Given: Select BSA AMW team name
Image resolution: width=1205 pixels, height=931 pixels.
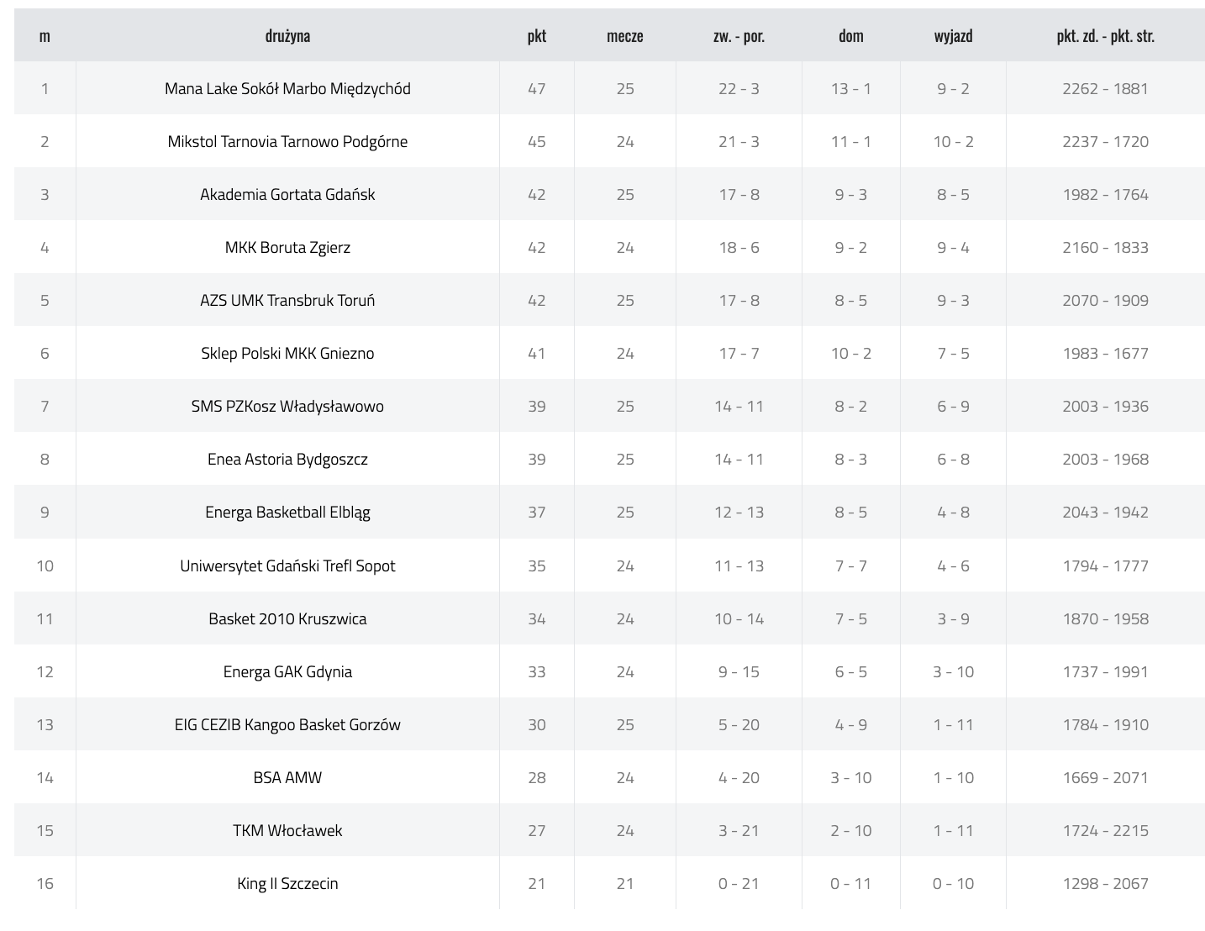Looking at the screenshot, I should (287, 777).
